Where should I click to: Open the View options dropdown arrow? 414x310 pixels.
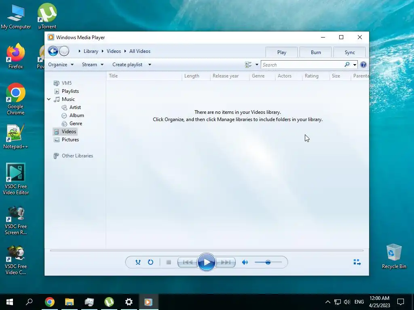(x=257, y=65)
